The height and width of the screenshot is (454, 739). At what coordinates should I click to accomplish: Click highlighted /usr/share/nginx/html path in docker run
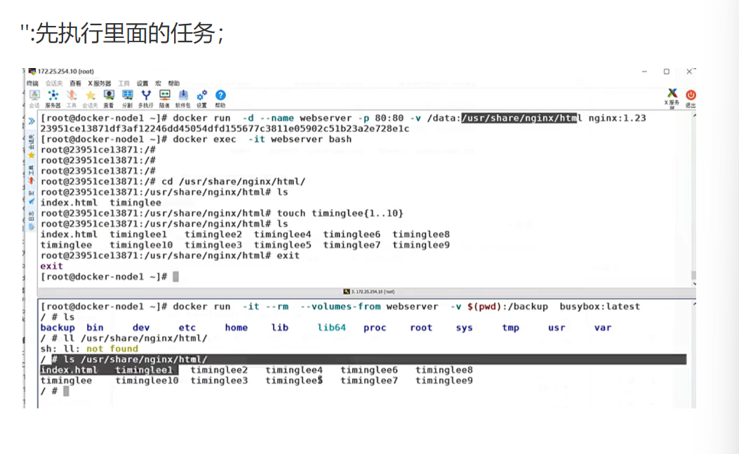[x=519, y=118]
